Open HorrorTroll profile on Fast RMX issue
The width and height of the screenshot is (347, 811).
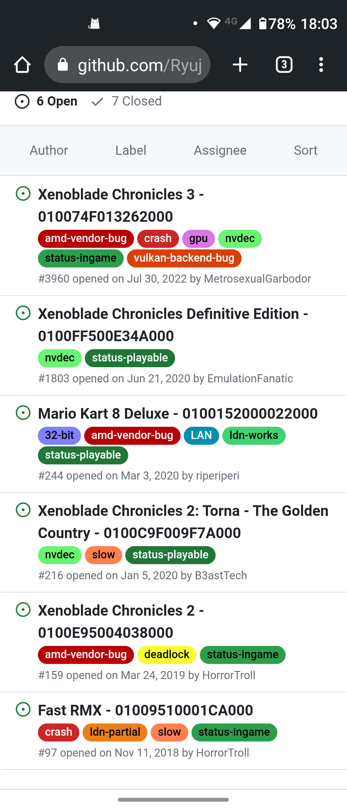tap(222, 753)
